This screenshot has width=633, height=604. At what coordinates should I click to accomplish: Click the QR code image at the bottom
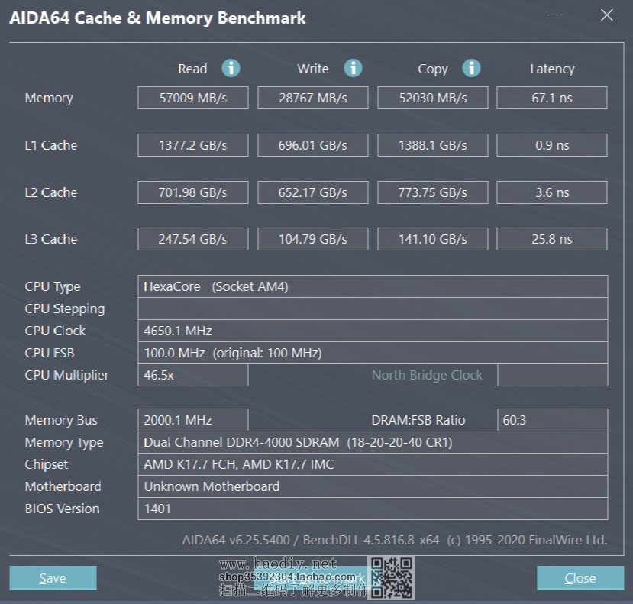(392, 578)
